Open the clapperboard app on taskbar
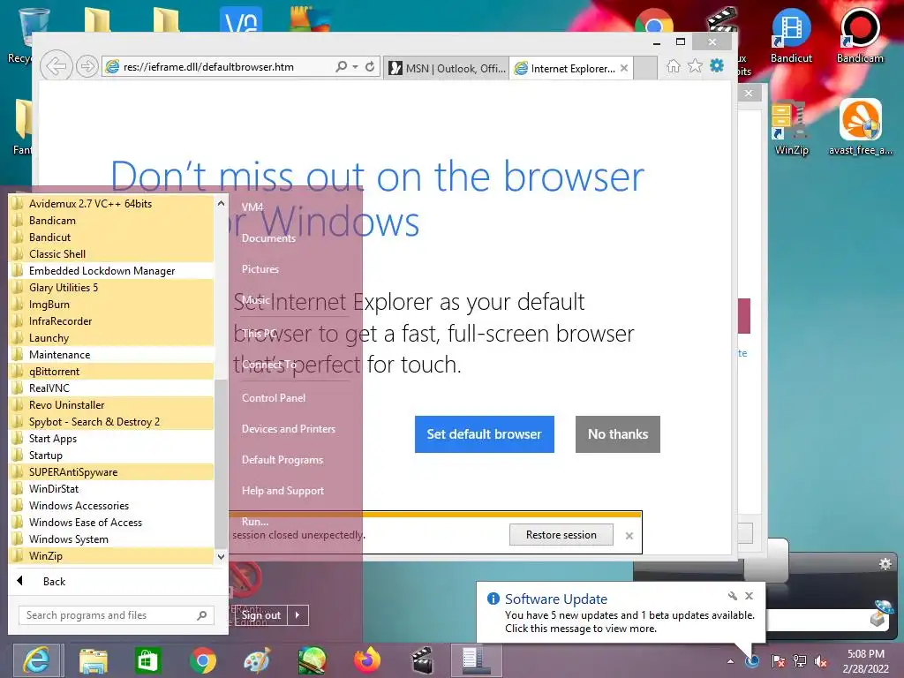904x678 pixels. pyautogui.click(x=422, y=660)
